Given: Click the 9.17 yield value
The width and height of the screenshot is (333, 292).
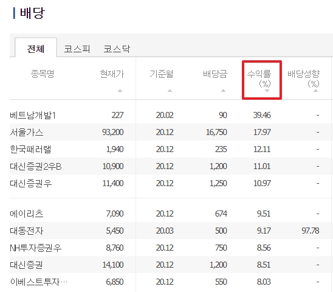Looking at the screenshot, I should [264, 231].
